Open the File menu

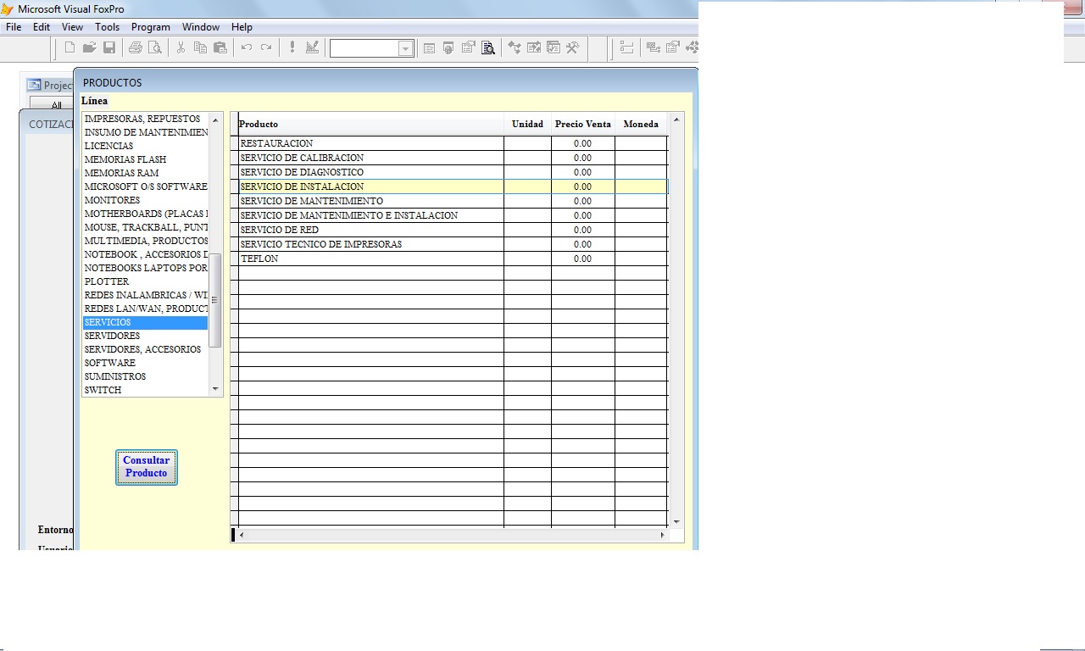[x=14, y=27]
